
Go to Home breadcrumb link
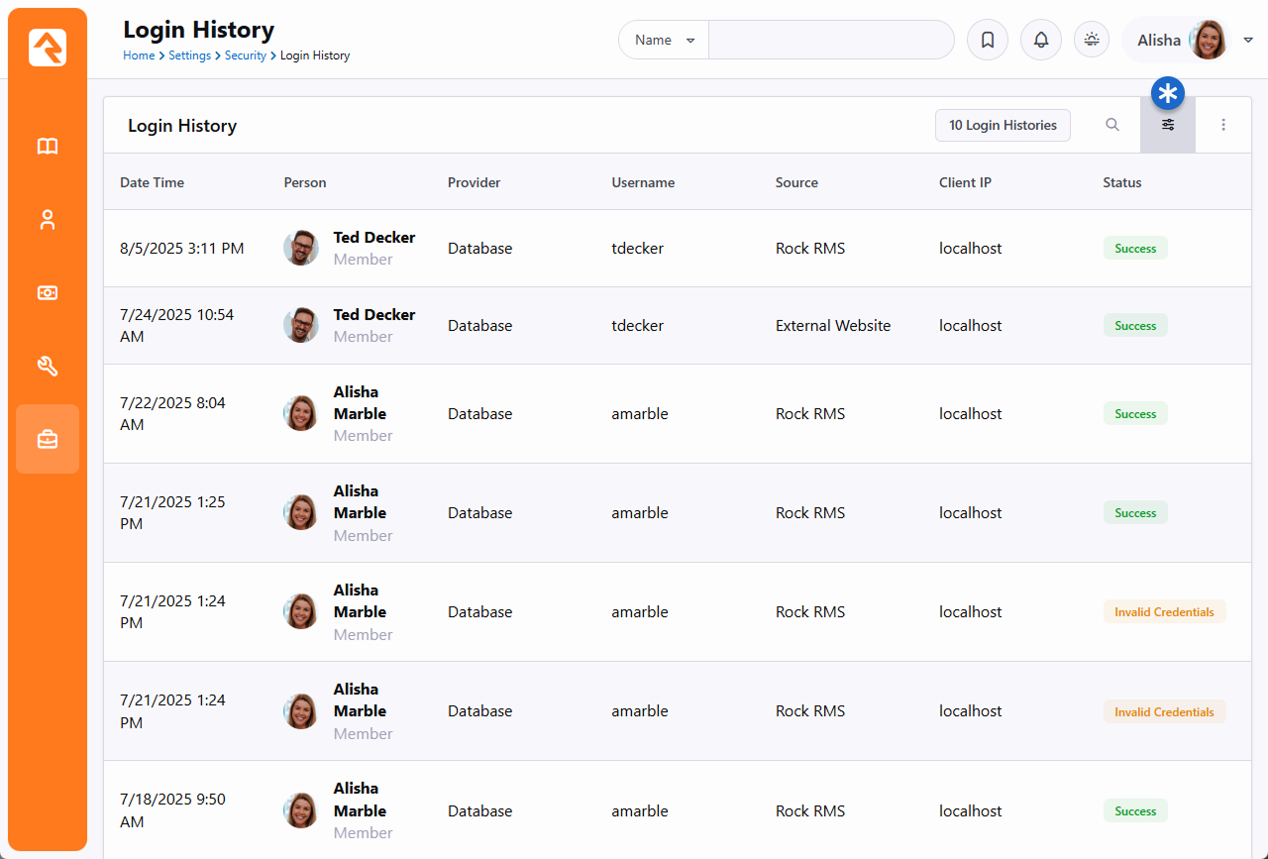point(139,55)
